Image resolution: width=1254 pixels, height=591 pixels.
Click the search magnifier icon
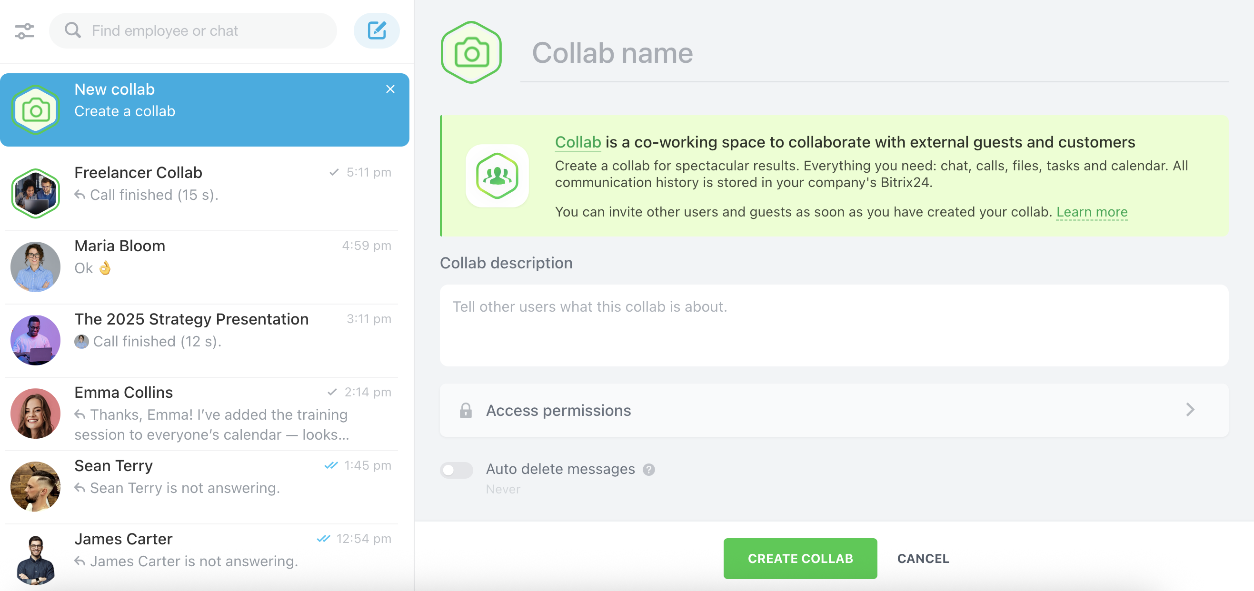72,30
